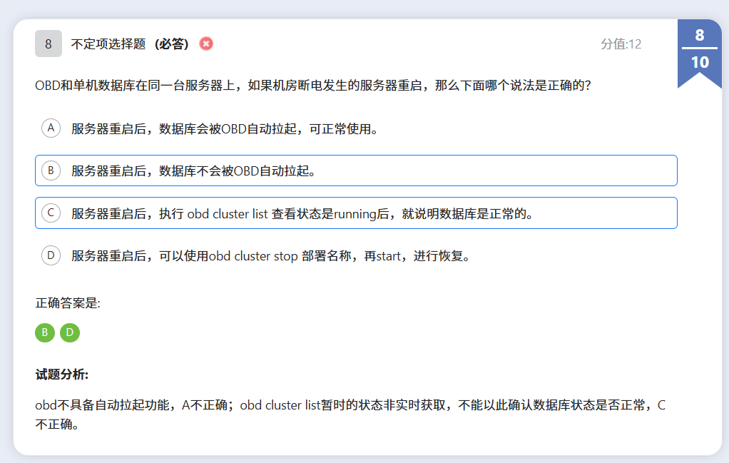Click the gray question number 8 badge
This screenshot has width=729, height=463.
pos(49,44)
